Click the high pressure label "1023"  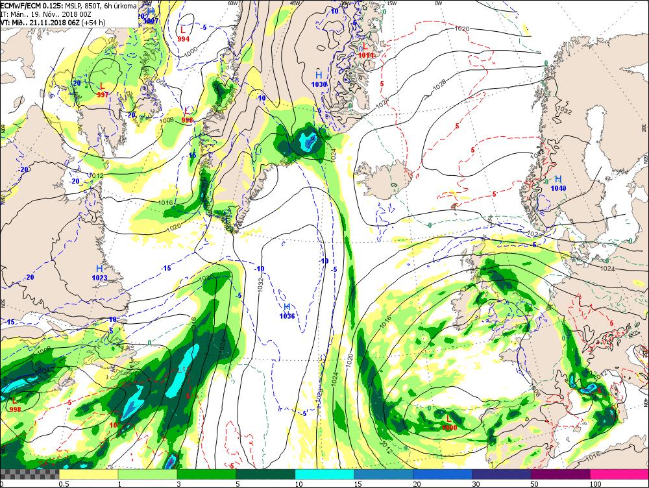[x=100, y=278]
